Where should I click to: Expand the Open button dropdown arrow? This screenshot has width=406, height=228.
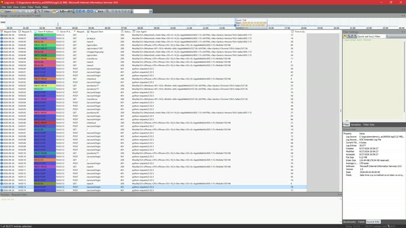(13, 11)
